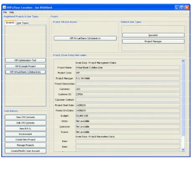Click the Project Code field
191x169 pixels.
128,73
